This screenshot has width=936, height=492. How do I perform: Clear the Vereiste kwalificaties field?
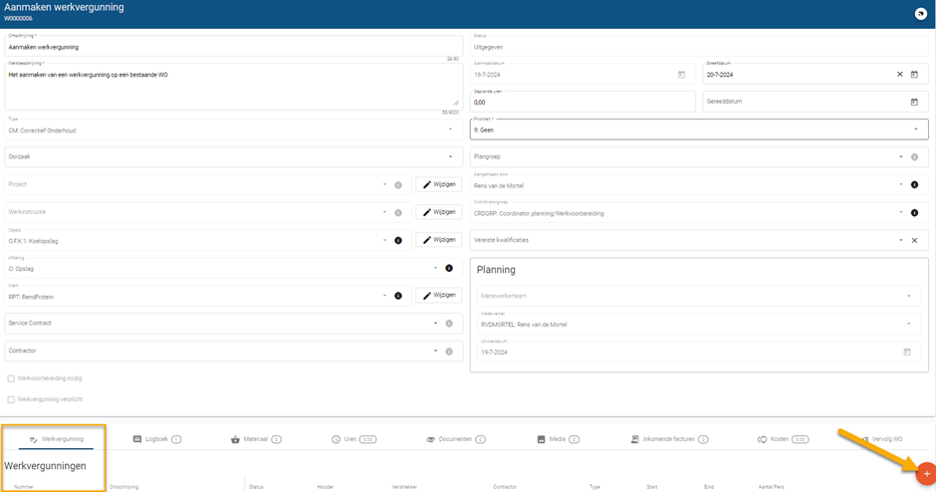[x=914, y=240]
